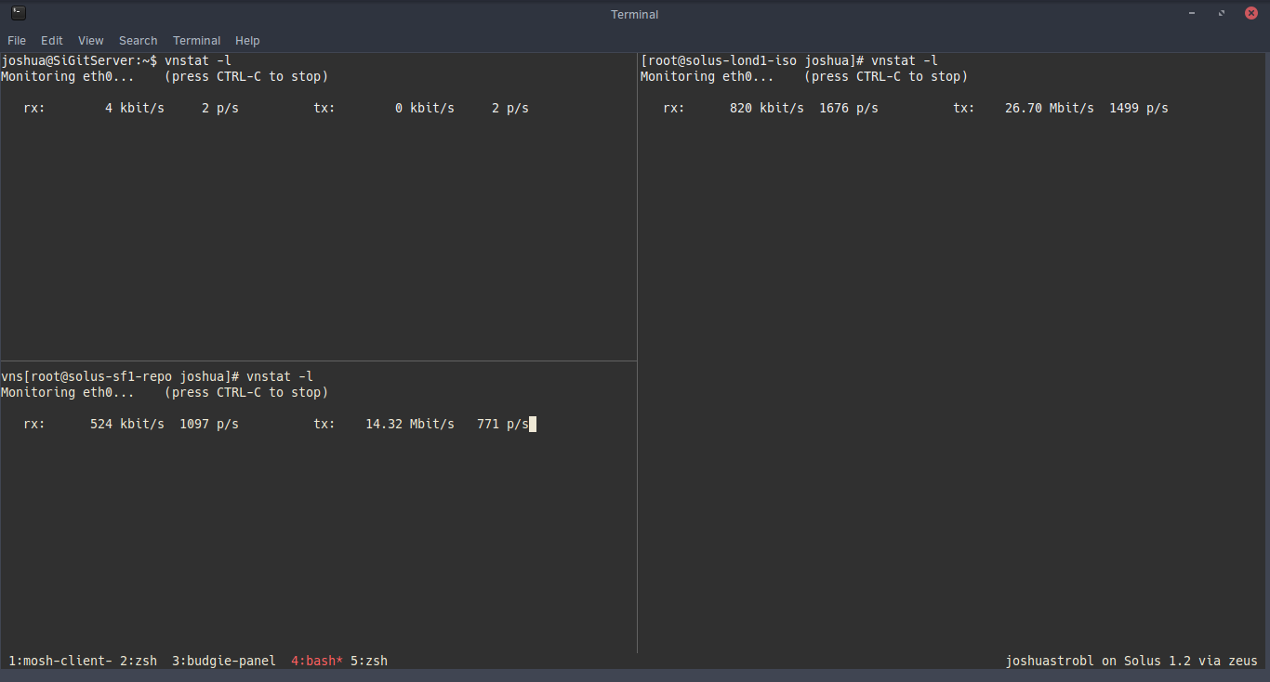Minimize the Terminal window
Viewport: 1270px width, 682px height.
1193,14
